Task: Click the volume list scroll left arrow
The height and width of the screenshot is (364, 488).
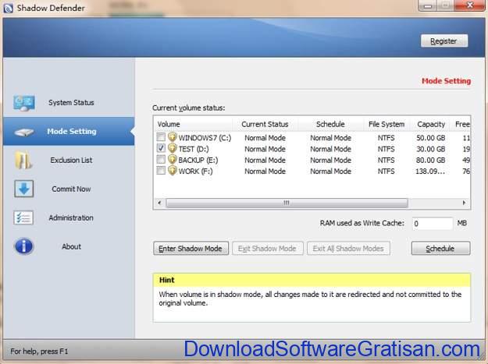Action: (159, 203)
